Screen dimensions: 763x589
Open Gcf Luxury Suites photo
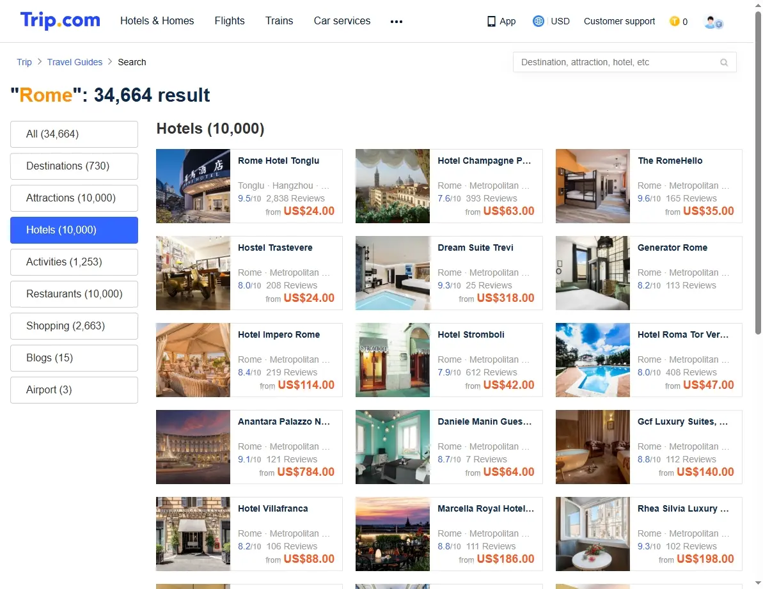593,447
